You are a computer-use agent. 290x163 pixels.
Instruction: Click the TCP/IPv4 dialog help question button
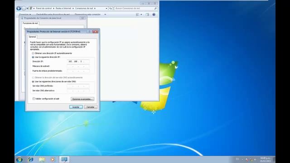point(89,32)
